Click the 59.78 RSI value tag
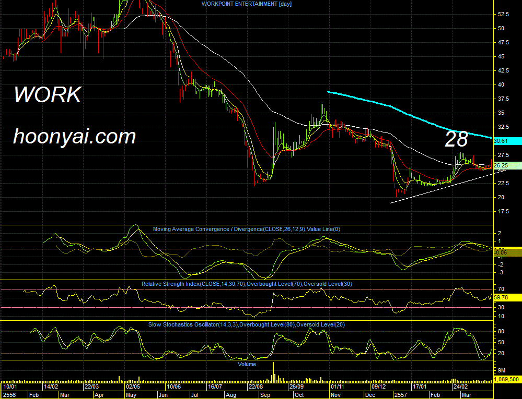This screenshot has width=522, height=399. [x=507, y=298]
